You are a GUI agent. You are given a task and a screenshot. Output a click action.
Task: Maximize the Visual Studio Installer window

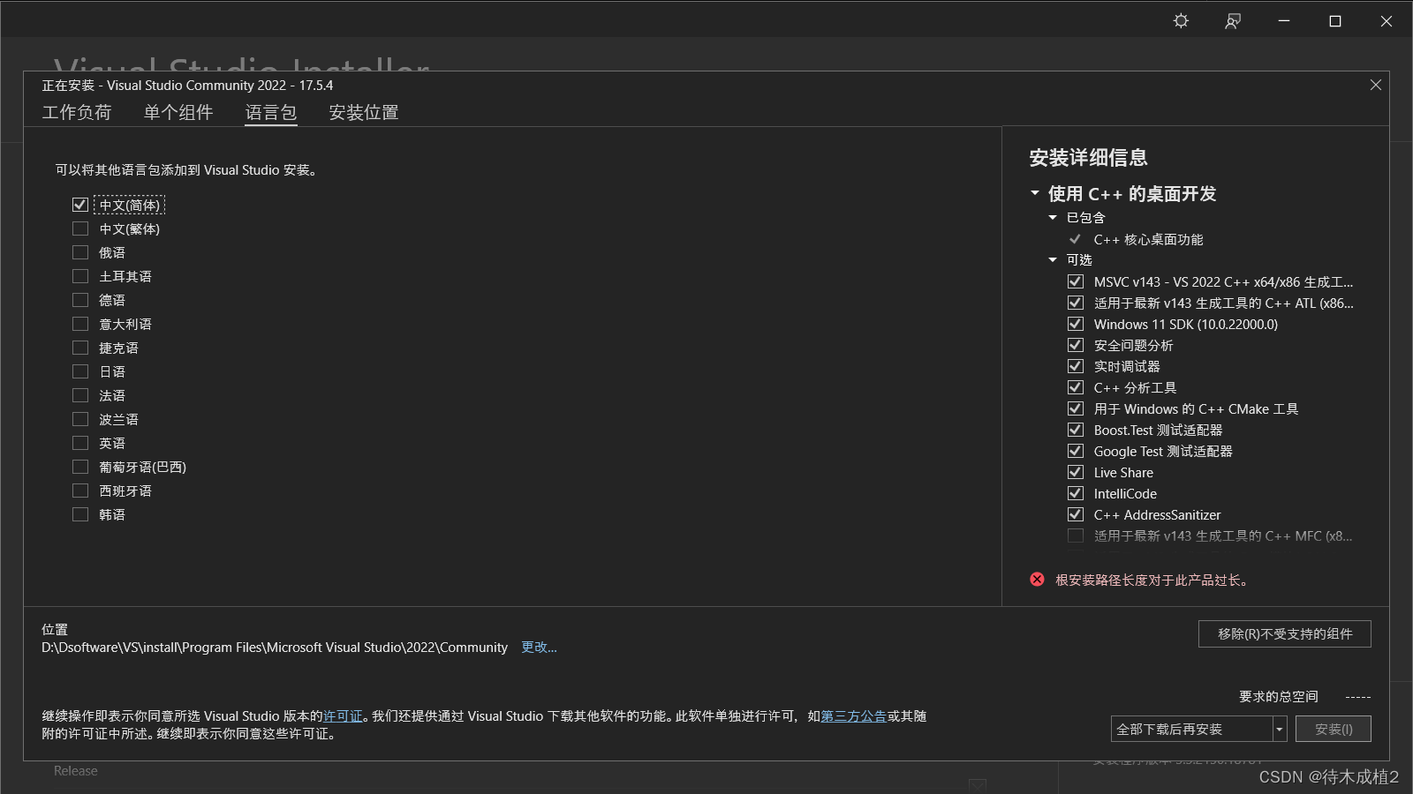pos(1335,21)
